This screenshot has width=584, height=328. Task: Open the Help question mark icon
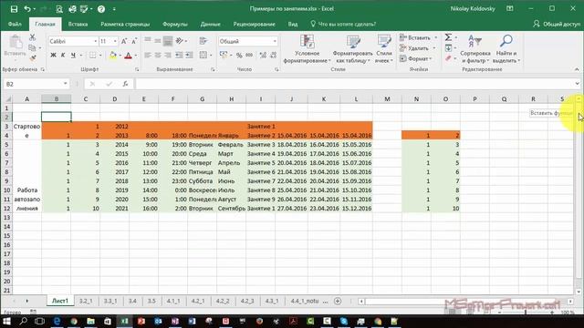[101, 9]
